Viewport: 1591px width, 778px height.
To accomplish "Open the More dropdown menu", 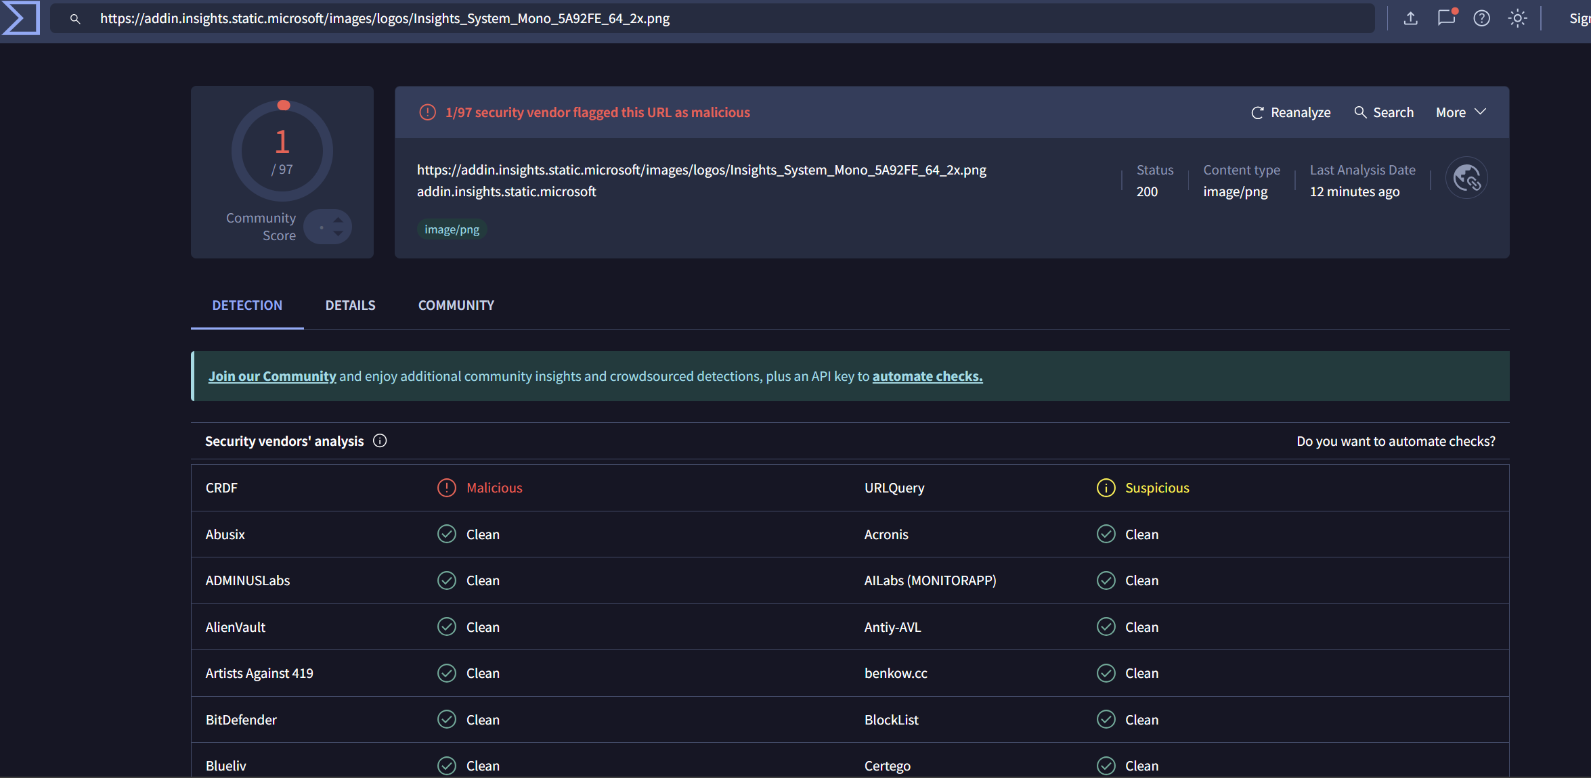I will click(1460, 112).
